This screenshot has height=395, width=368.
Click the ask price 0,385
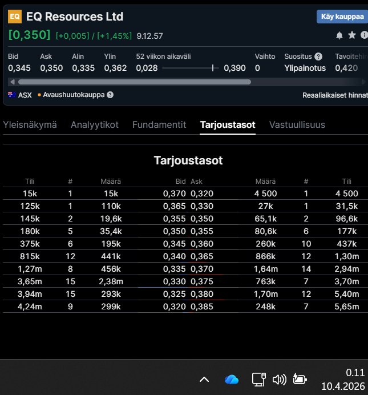(202, 307)
